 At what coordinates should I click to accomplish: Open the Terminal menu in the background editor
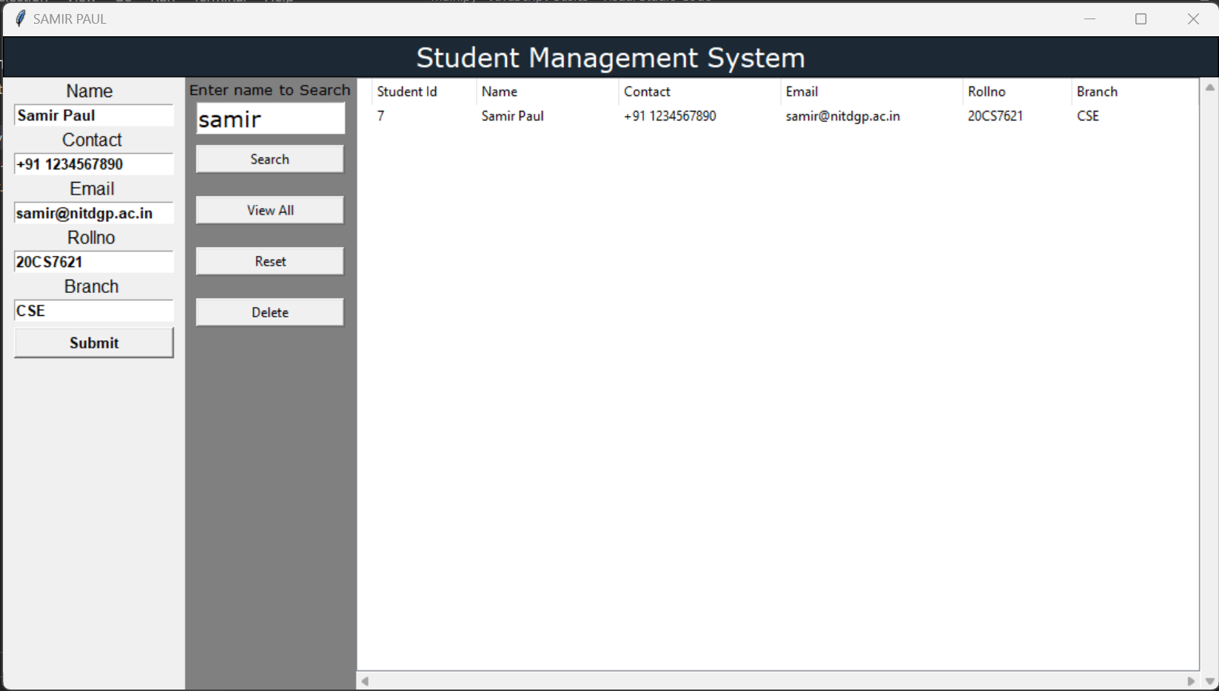220,1
